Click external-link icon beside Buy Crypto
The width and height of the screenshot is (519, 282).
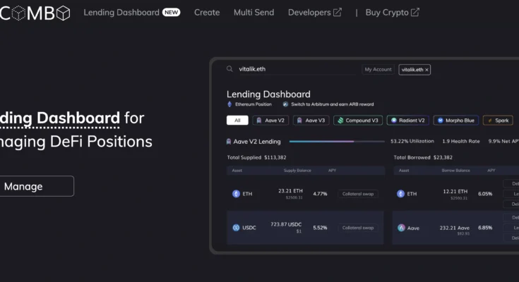[414, 13]
